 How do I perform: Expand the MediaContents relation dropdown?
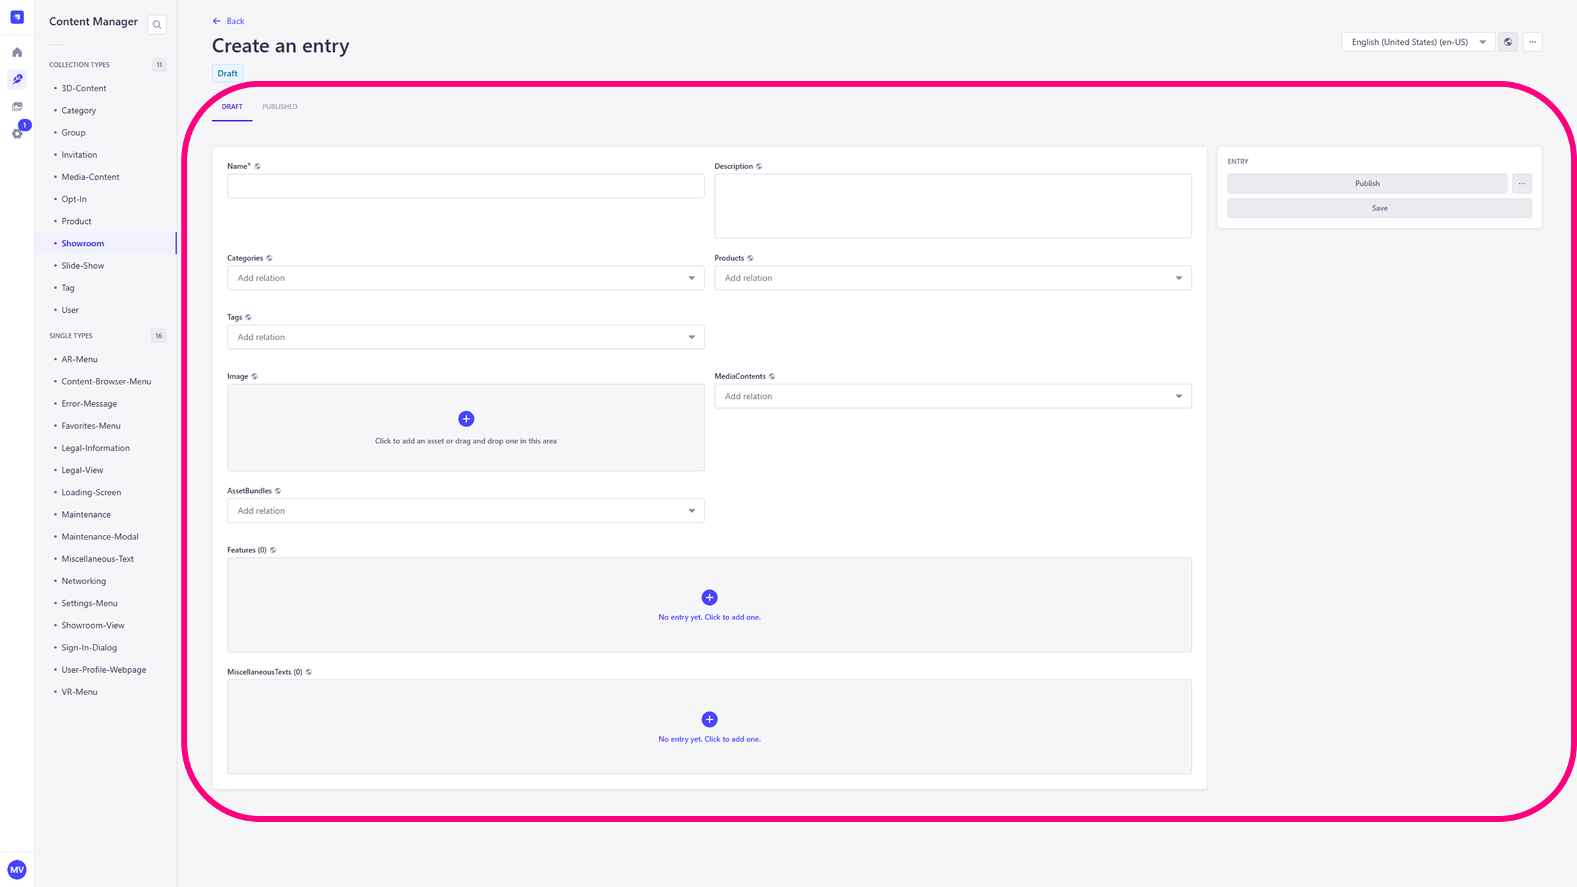click(953, 396)
